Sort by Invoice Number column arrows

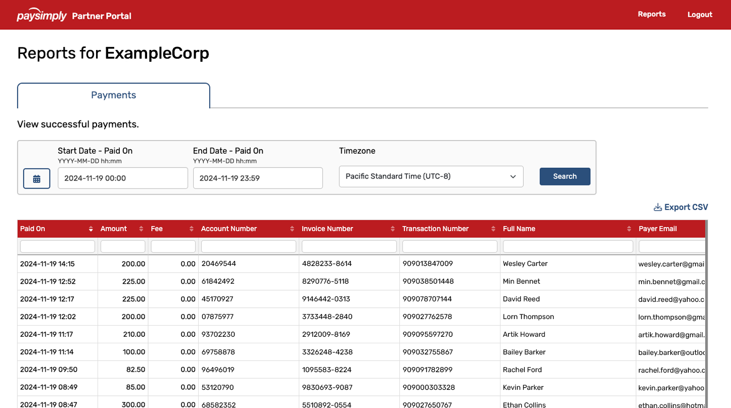point(393,229)
